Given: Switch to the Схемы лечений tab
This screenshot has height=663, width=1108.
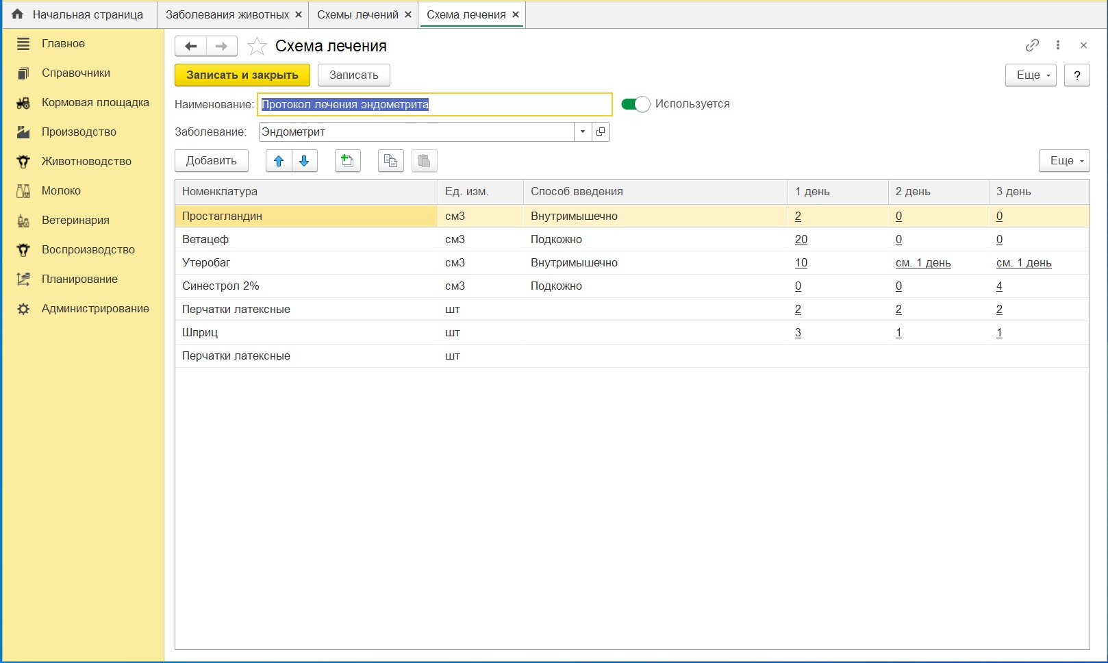Looking at the screenshot, I should point(357,14).
